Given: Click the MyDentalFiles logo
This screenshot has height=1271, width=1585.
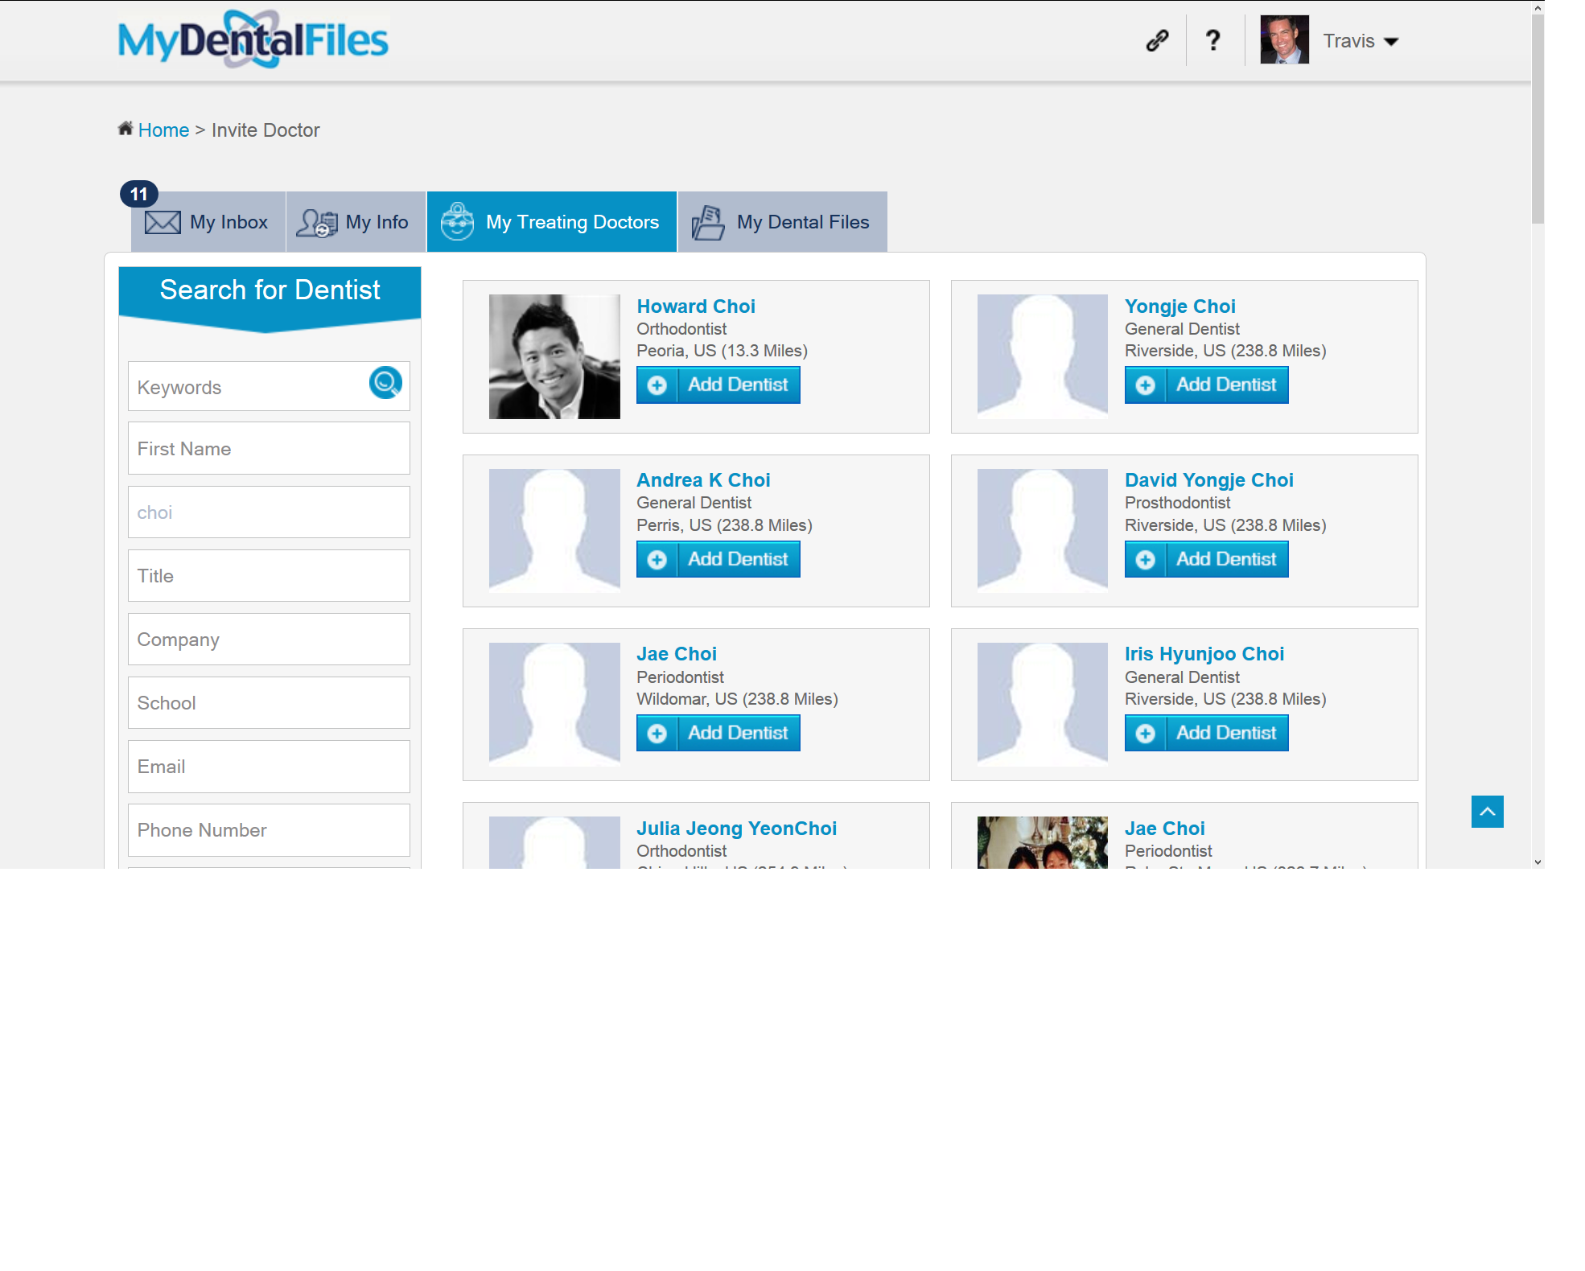Looking at the screenshot, I should 253,39.
